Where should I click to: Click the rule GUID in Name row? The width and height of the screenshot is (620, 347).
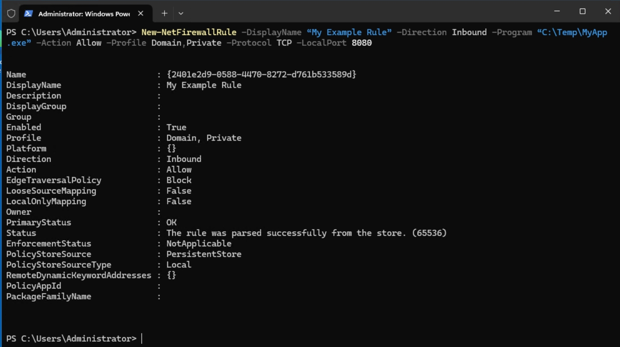tap(261, 74)
